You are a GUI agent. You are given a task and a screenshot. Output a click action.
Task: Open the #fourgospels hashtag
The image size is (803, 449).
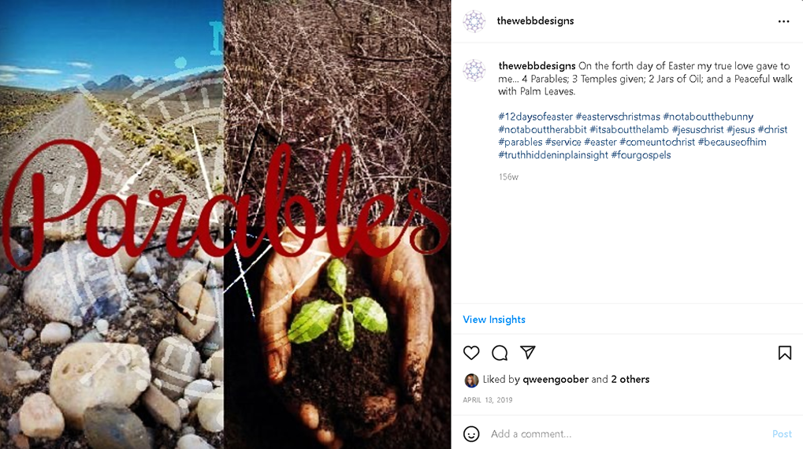641,154
